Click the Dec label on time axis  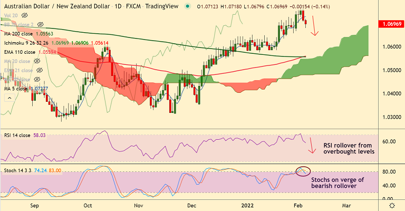coord(192,206)
